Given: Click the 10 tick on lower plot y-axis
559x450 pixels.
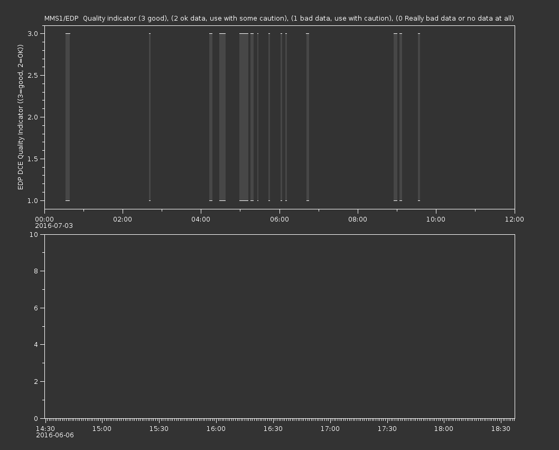Looking at the screenshot, I should click(34, 234).
